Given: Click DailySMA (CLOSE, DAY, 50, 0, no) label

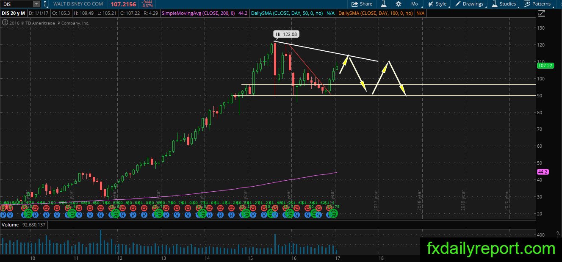Looking at the screenshot, I should pyautogui.click(x=288, y=14).
